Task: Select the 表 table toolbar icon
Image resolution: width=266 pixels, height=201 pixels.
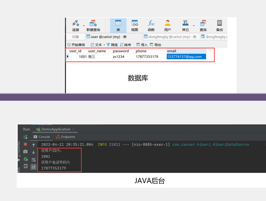Action: [x=118, y=26]
